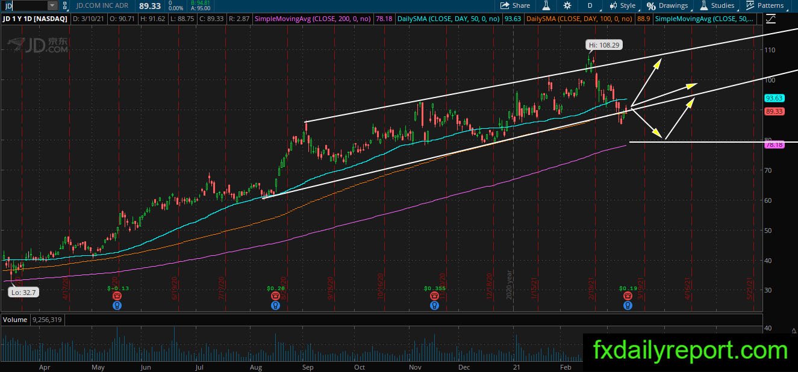The height and width of the screenshot is (372, 798).
Task: Click the earnings phone icon under $0.26
Action: point(276,296)
